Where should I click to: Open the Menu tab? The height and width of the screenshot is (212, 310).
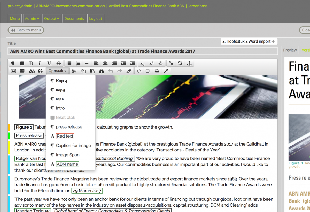[15, 19]
